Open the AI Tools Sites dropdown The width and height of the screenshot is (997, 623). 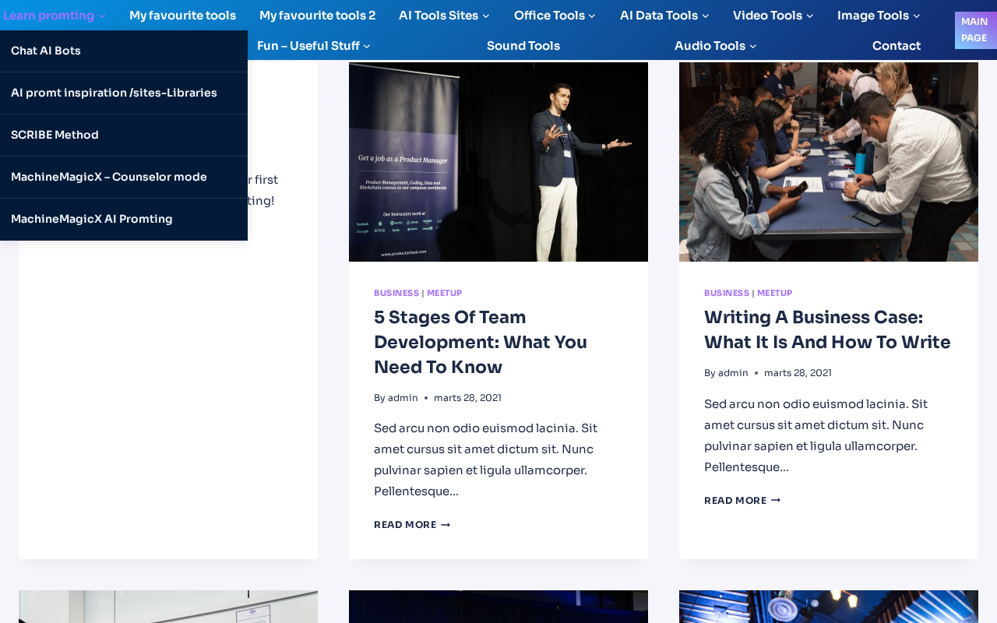click(x=444, y=16)
